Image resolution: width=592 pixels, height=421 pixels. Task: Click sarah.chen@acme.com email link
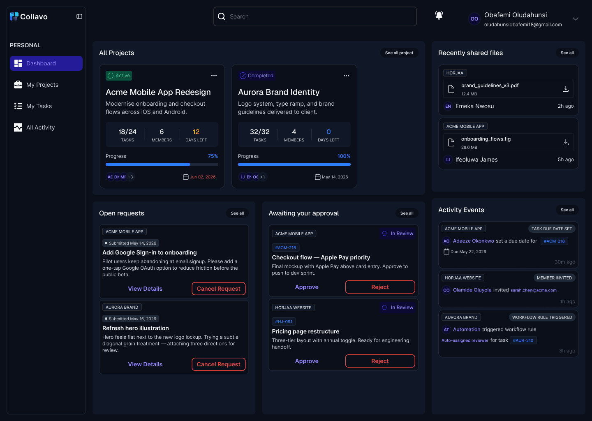coord(534,290)
